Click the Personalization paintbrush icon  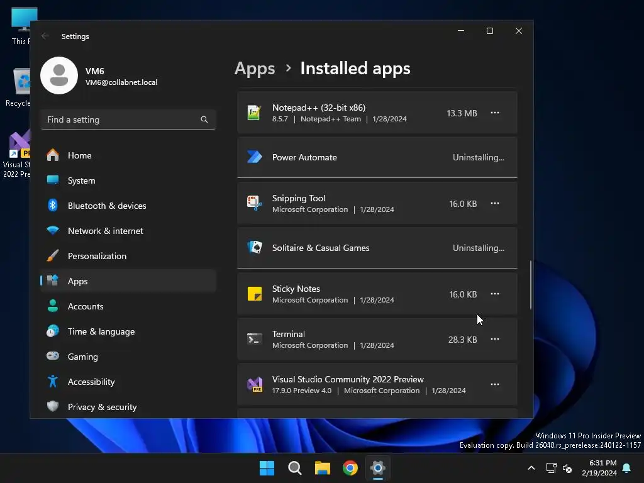point(53,255)
